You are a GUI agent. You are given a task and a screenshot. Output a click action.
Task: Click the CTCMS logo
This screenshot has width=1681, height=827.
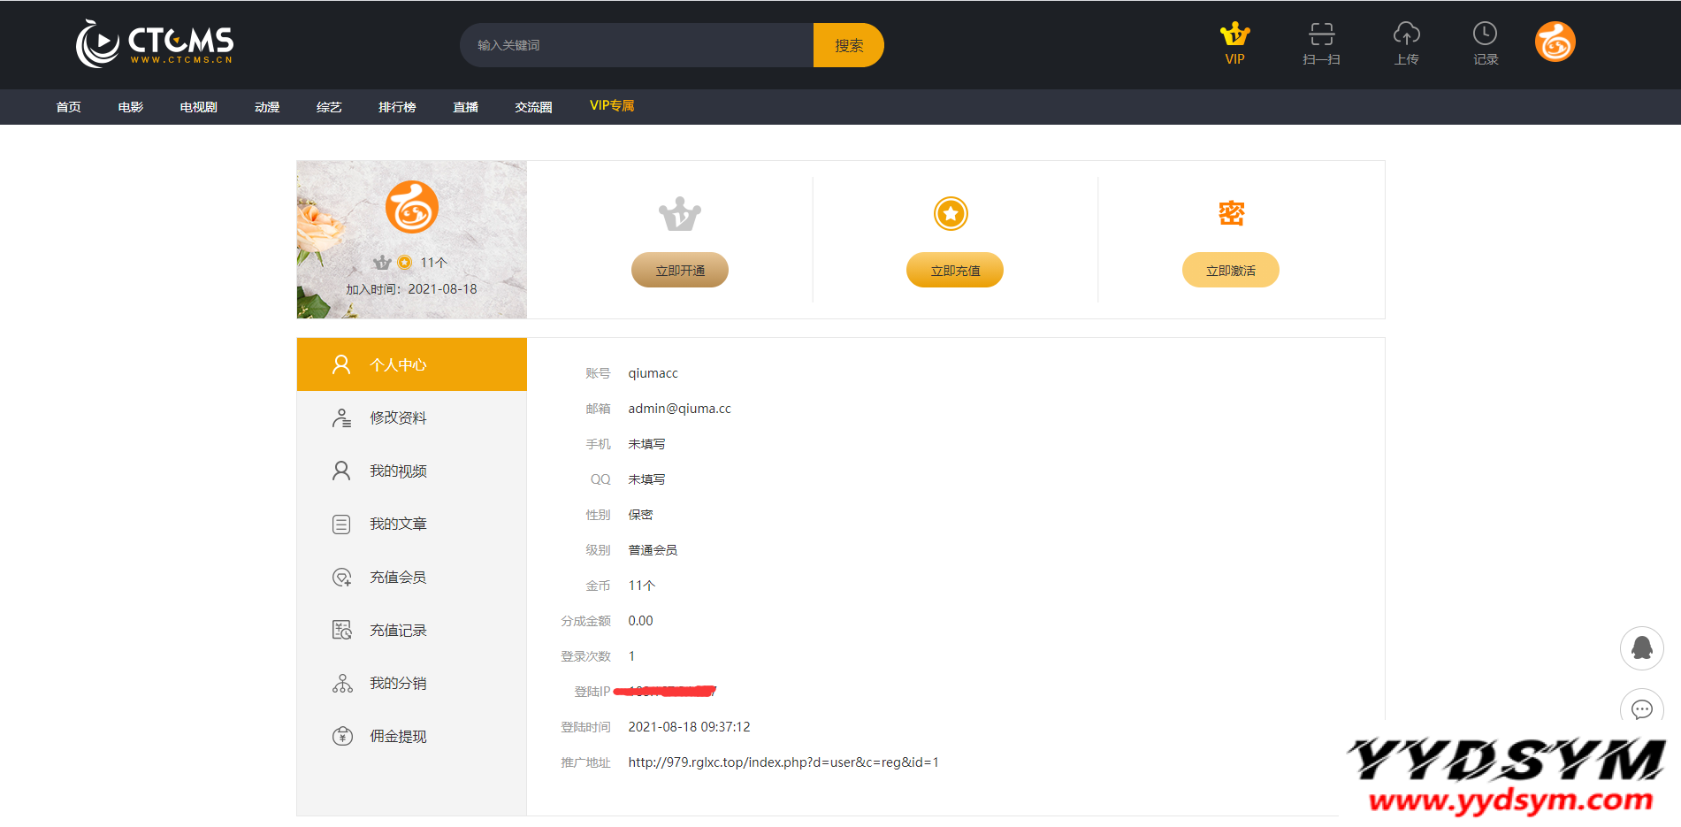(x=155, y=43)
